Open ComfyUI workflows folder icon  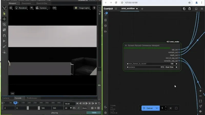tap(106, 31)
